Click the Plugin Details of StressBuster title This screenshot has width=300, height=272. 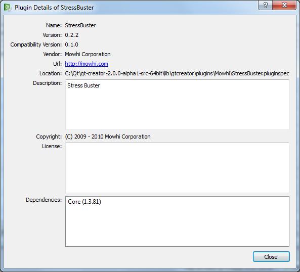point(54,8)
